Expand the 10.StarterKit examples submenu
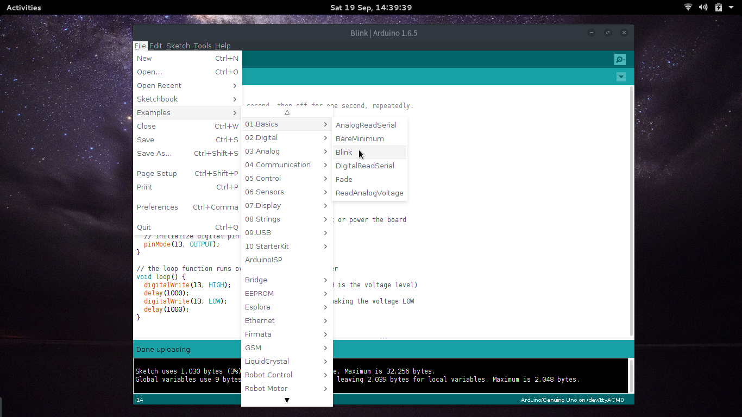Image resolution: width=742 pixels, height=417 pixels. point(287,247)
